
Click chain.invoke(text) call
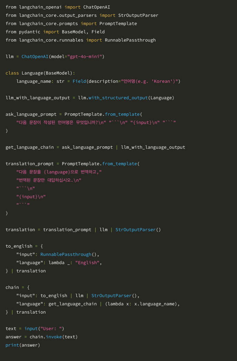click(54, 337)
